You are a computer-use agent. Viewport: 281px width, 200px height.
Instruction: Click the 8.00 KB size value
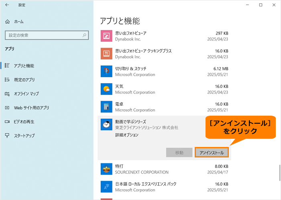pyautogui.click(x=222, y=167)
